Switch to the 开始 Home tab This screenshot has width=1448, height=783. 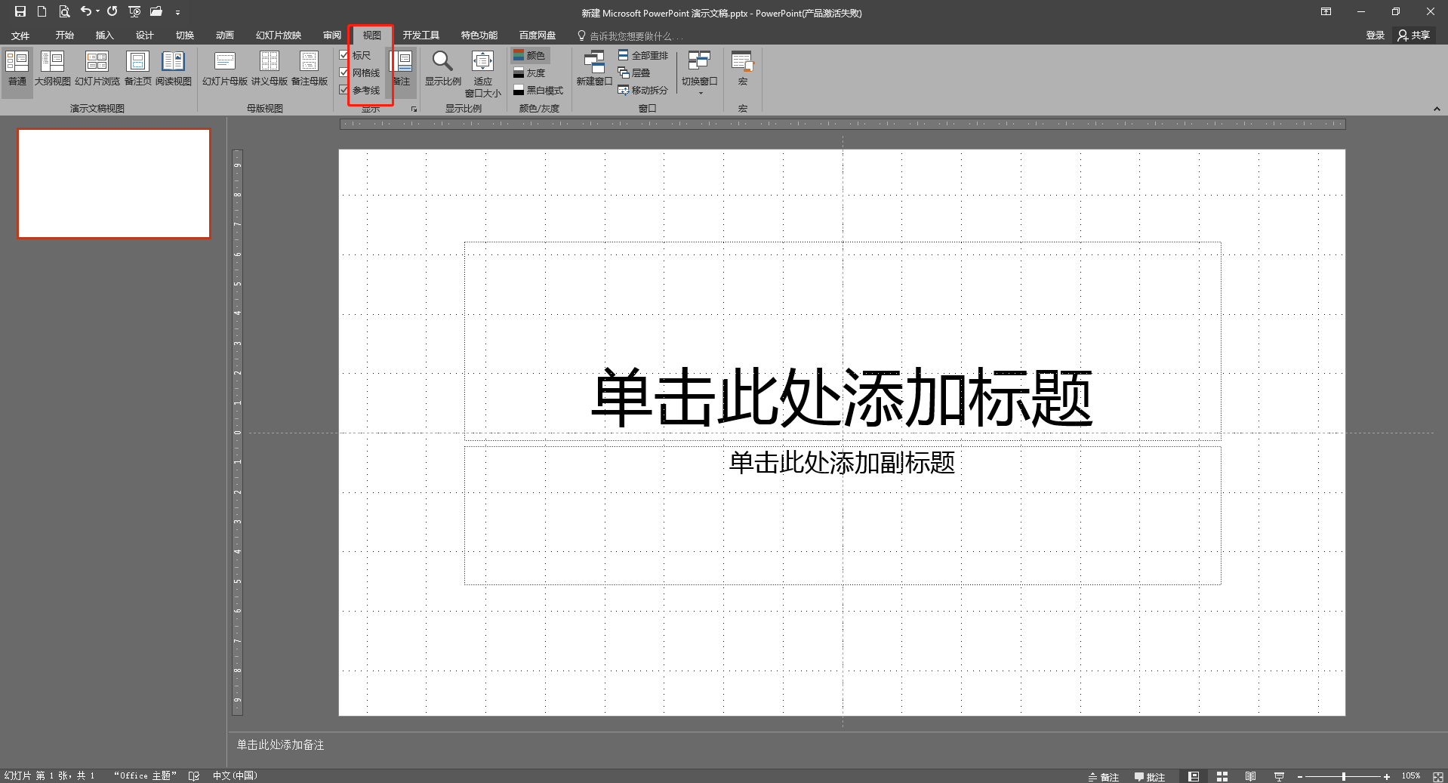pos(64,35)
